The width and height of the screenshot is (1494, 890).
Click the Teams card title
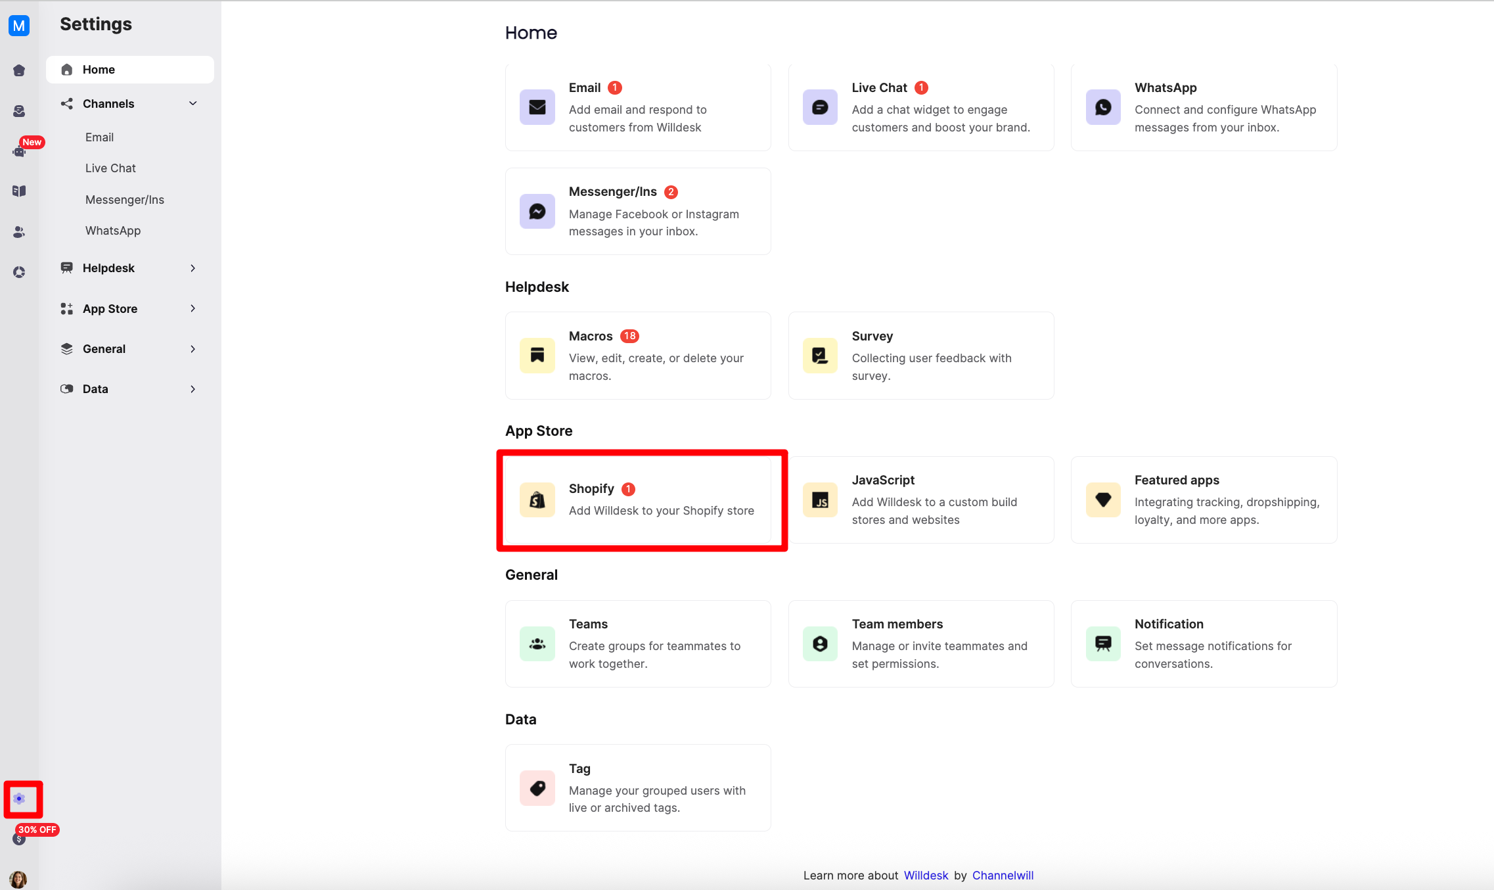[x=588, y=624]
